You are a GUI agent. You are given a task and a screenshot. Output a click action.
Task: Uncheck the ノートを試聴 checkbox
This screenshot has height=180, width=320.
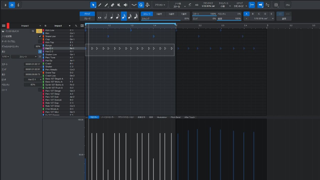click(40, 36)
